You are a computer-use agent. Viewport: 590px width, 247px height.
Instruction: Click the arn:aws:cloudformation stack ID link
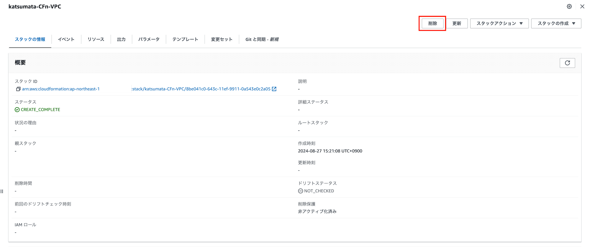coord(146,89)
